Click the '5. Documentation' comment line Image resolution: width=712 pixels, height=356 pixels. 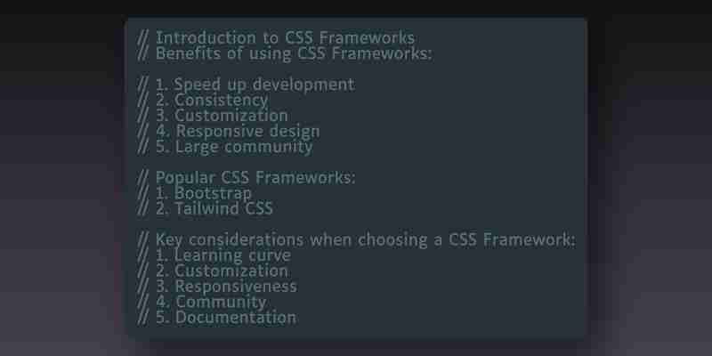click(x=216, y=317)
